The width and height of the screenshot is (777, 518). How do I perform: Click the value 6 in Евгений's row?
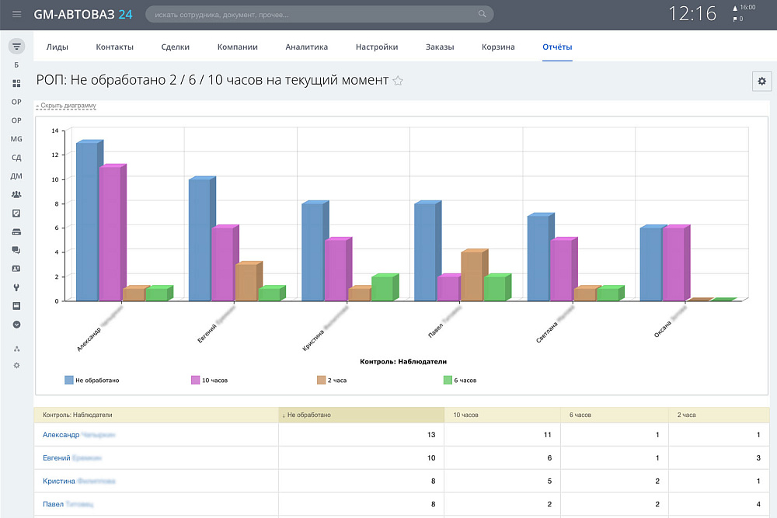[x=549, y=458]
